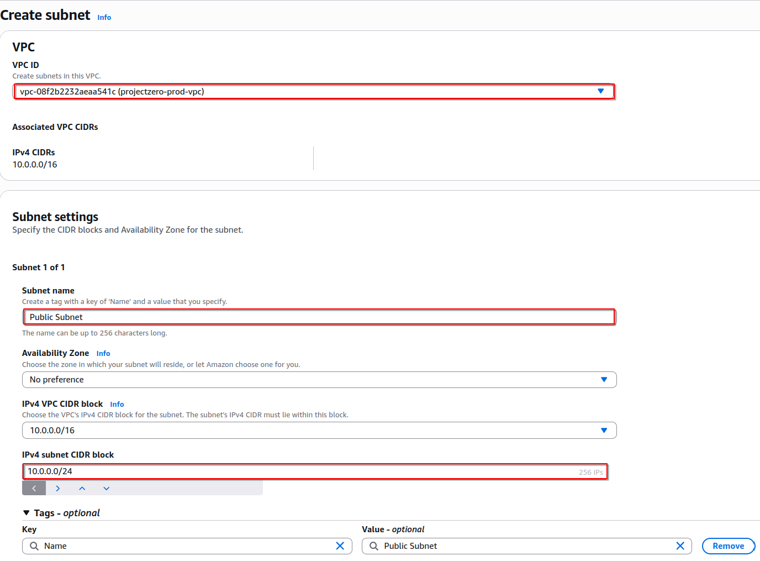Click the right chevron CIDR stepper button

tap(58, 489)
